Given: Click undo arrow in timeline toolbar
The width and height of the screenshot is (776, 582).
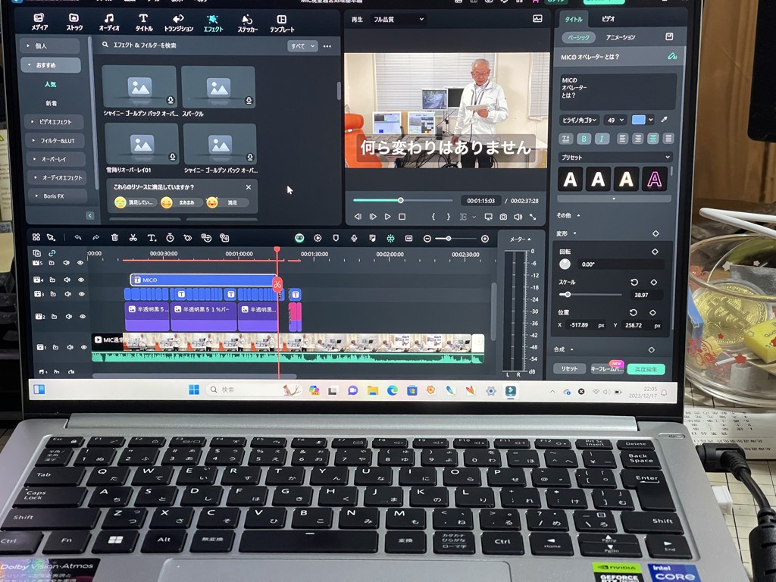Looking at the screenshot, I should (77, 237).
